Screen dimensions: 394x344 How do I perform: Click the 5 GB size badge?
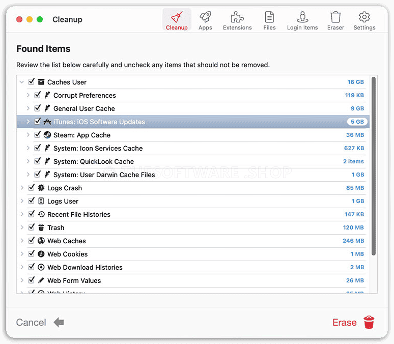(357, 122)
